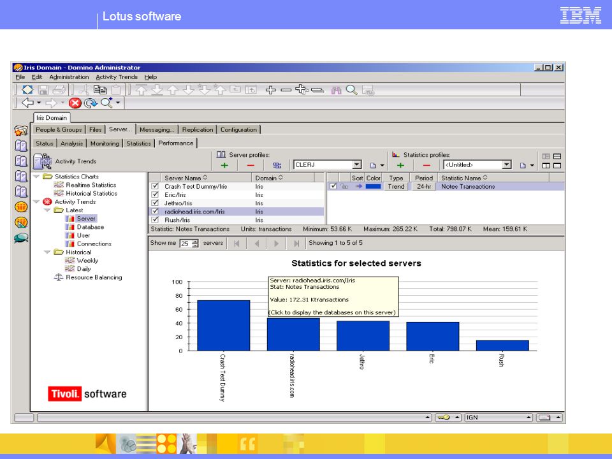Open the File menu
Viewport: 612px width, 459px height.
point(20,77)
